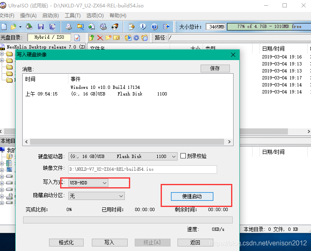Click the greyed-out 终止[A] button
Viewport: 311px width, 251px height.
[152, 242]
